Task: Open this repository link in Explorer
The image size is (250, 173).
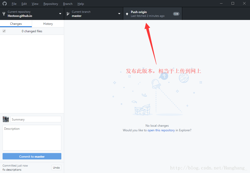Action: [x=161, y=130]
